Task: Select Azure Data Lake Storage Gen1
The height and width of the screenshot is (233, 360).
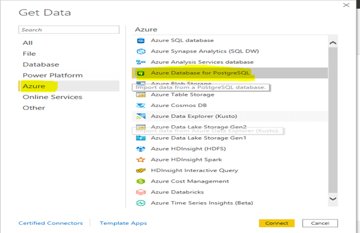Action: coord(230,138)
